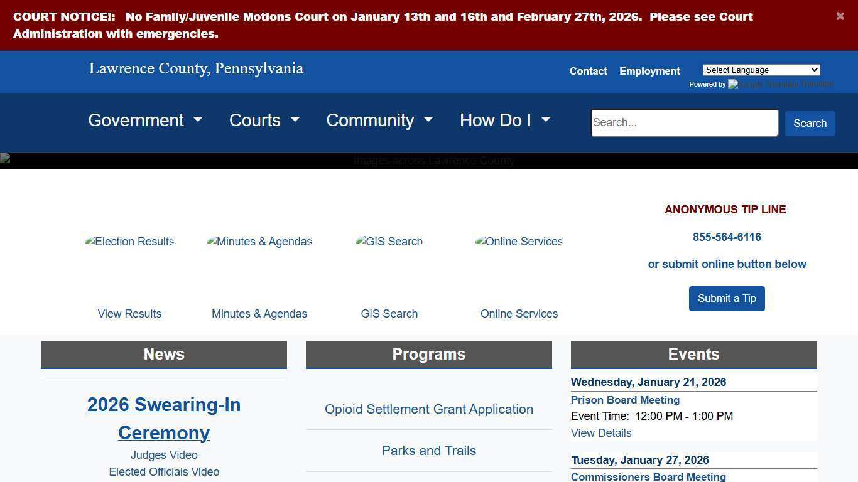This screenshot has width=858, height=482.
Task: Open the Parks and Trails program
Action: [429, 451]
